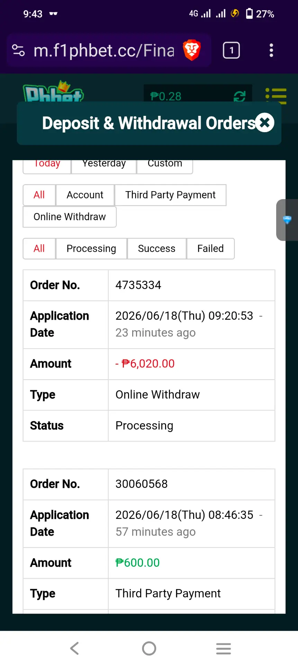Select All in the status filter row
The width and height of the screenshot is (298, 666).
pos(39,248)
